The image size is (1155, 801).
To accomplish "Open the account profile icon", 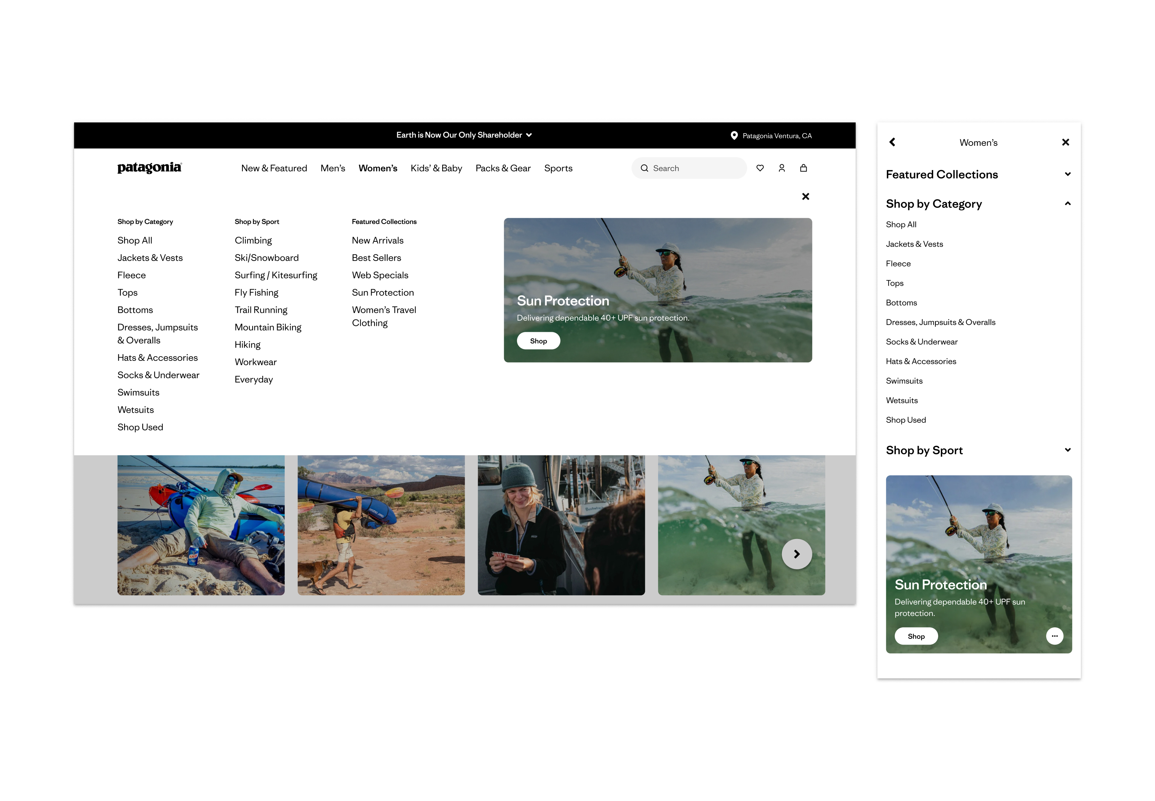I will tap(781, 168).
